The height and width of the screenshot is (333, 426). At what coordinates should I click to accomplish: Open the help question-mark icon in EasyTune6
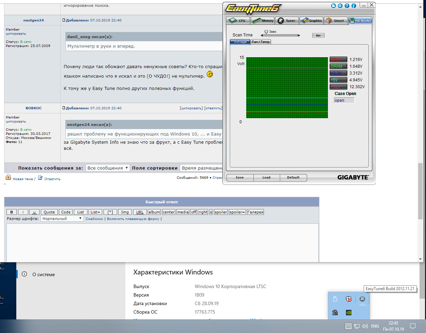click(x=347, y=6)
